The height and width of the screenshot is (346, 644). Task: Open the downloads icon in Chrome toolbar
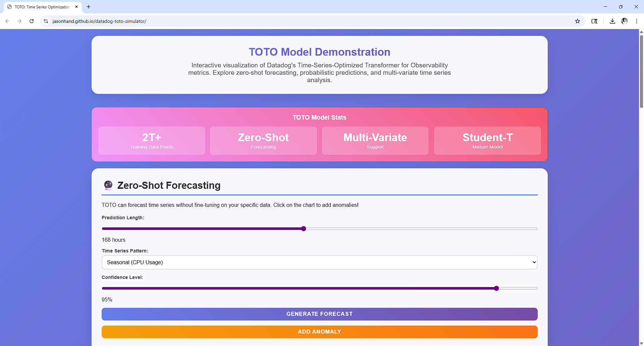612,21
